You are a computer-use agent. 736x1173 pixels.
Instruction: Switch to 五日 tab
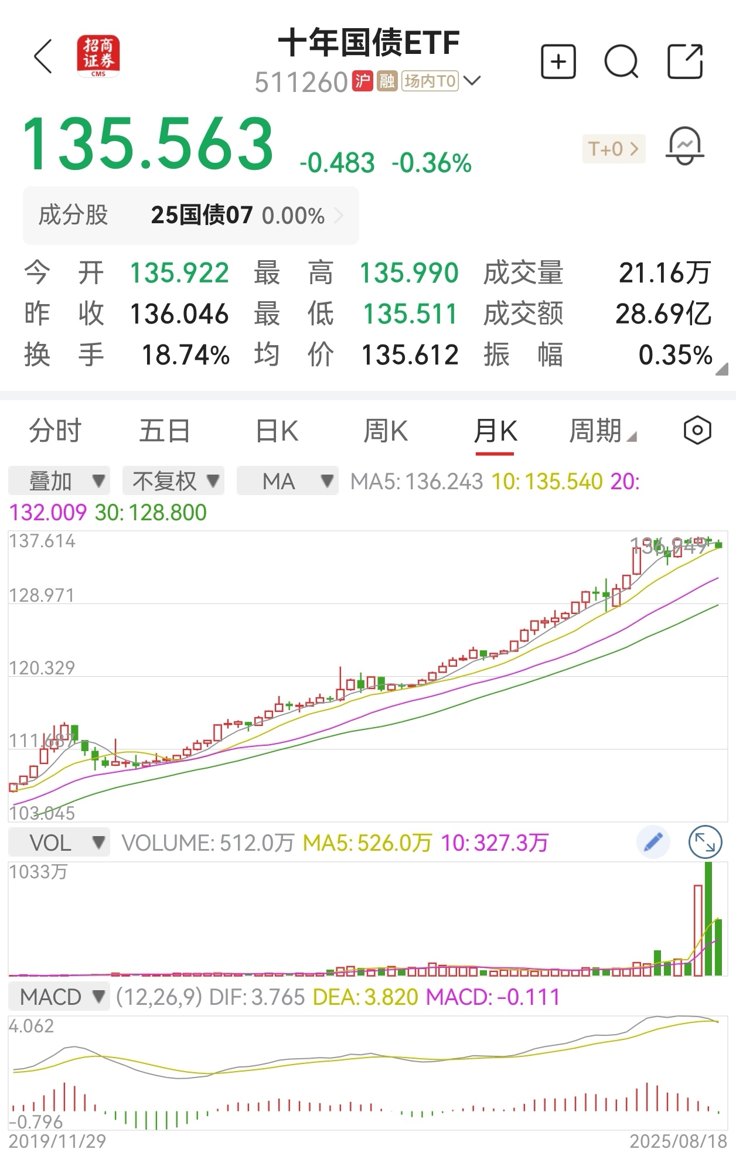[165, 431]
